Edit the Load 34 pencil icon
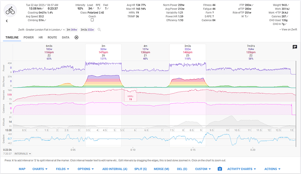 93,9
